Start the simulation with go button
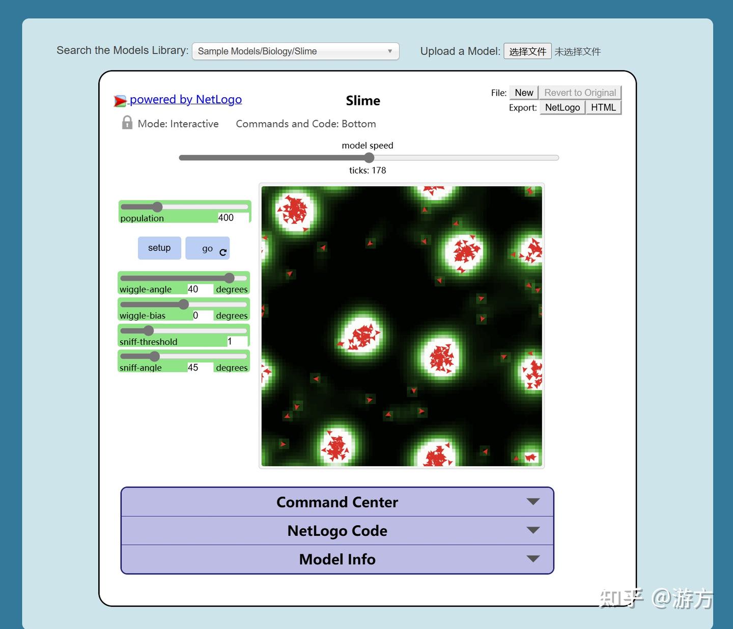Image resolution: width=733 pixels, height=629 pixels. (x=207, y=248)
